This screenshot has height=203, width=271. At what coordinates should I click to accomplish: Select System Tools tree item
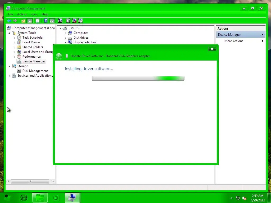tap(27, 33)
